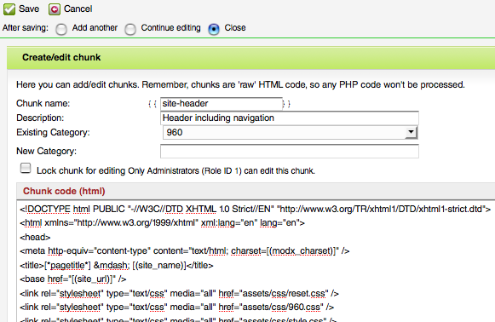Click the Cancel button label
495x322 pixels.
(78, 9)
